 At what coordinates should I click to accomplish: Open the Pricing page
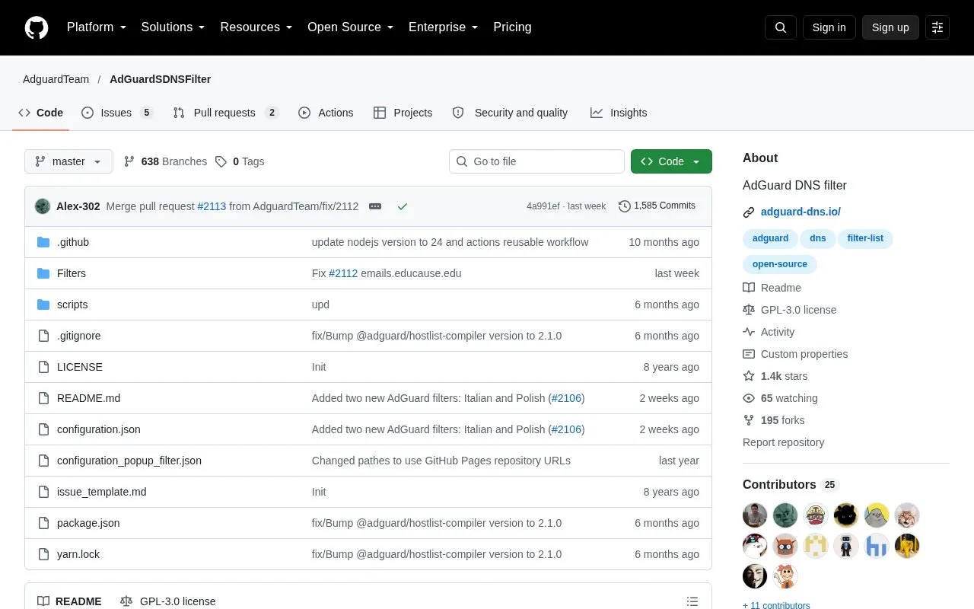click(512, 27)
